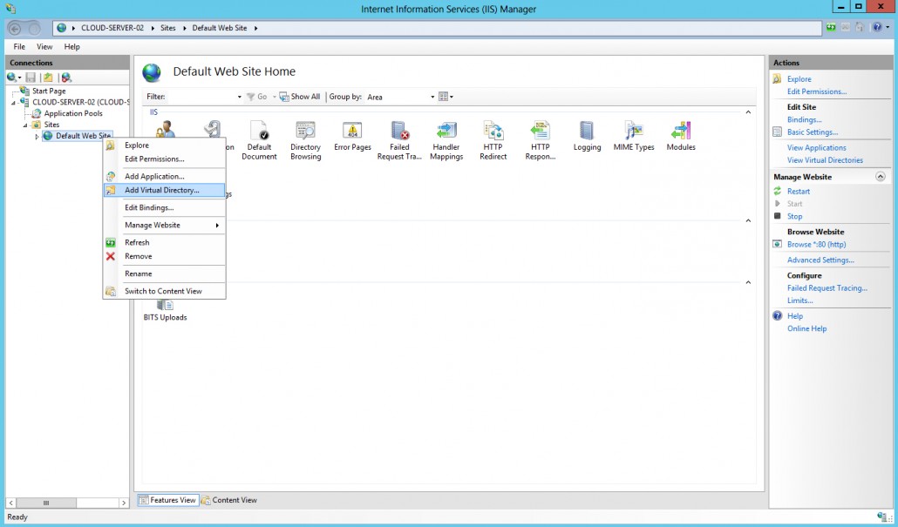898x527 pixels.
Task: Click the Show All button in filter bar
Action: tap(300, 97)
